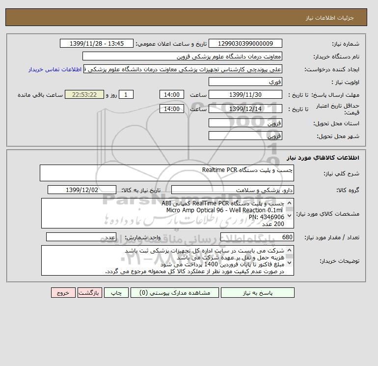The height and width of the screenshot is (366, 378).
Task: Go back with بازگشت button
Action: [90, 293]
